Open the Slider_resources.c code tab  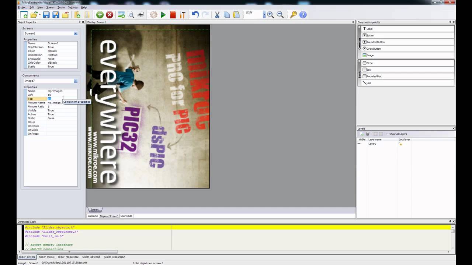68,257
